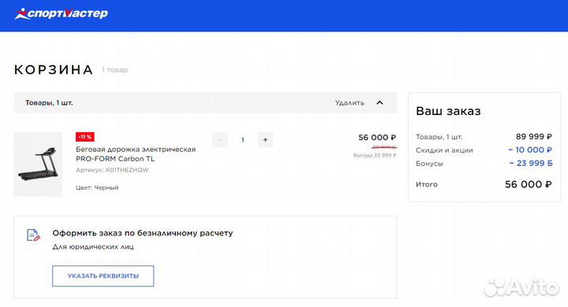Click the Бонусы row label
The height and width of the screenshot is (307, 568).
click(x=429, y=164)
